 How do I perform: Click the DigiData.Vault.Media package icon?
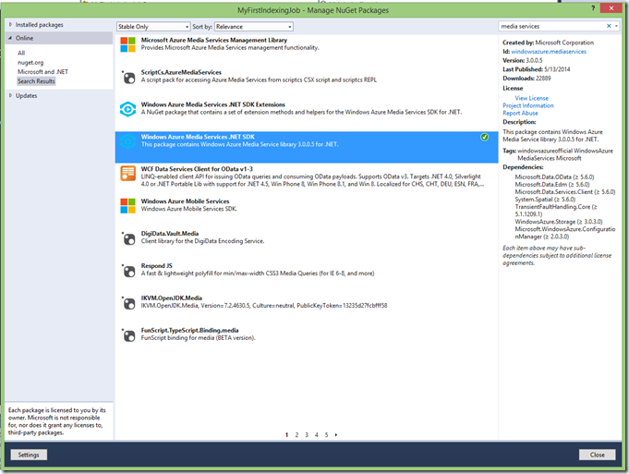click(128, 238)
